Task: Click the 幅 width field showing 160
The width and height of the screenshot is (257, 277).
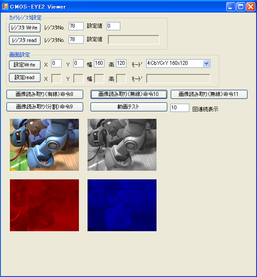Action: coord(99,63)
